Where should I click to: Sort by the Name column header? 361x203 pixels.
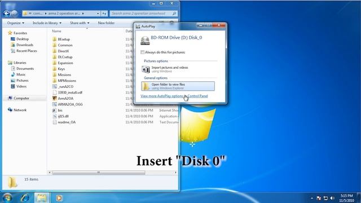coord(56,31)
